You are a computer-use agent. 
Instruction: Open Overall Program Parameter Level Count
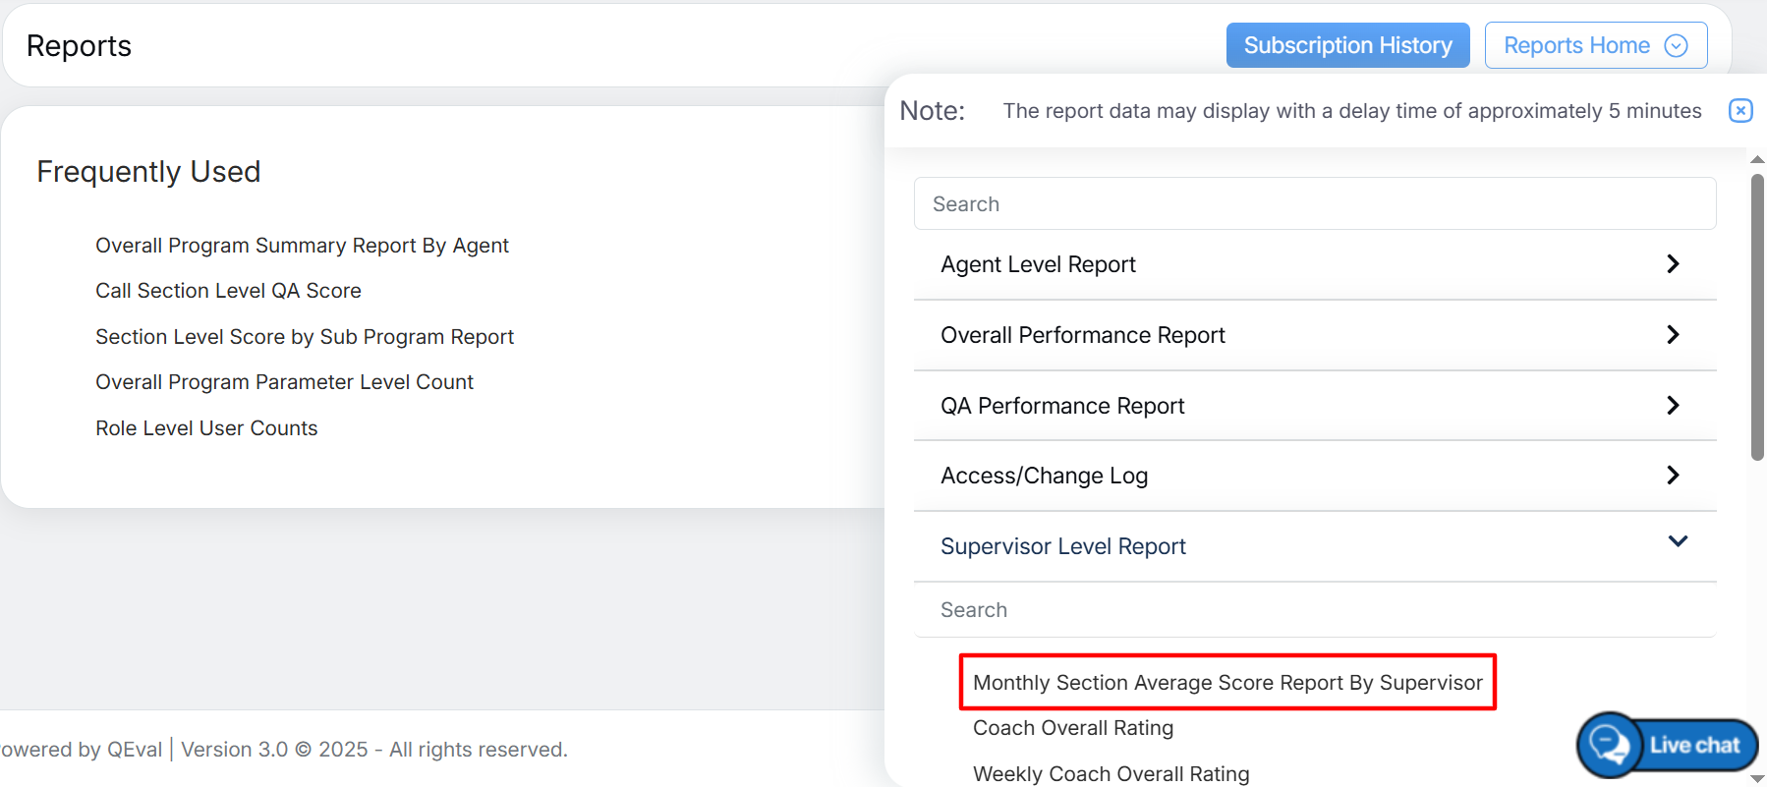pos(284,382)
